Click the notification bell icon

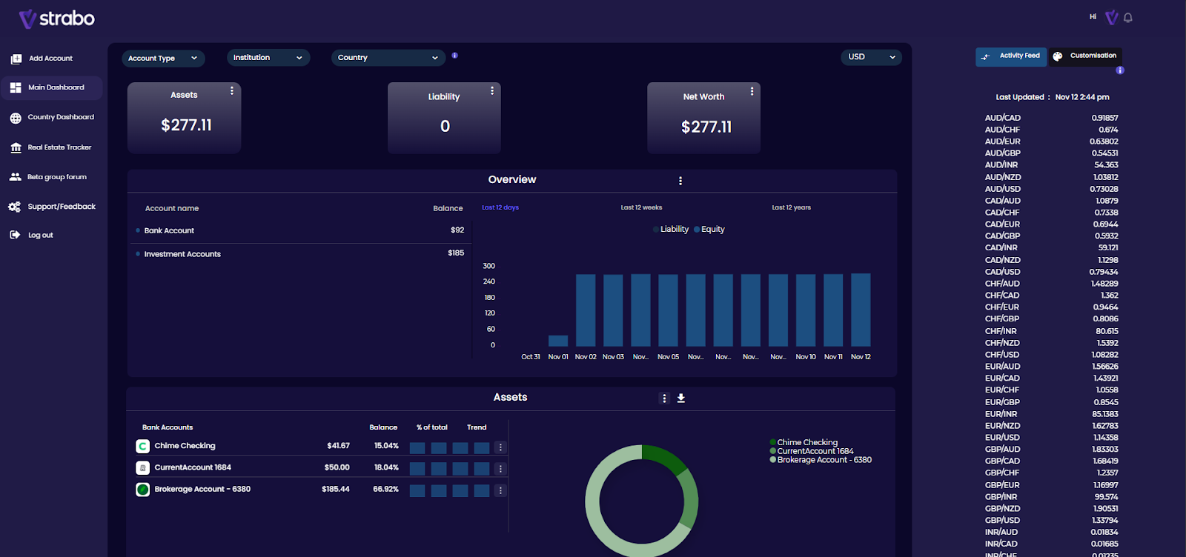pos(1127,18)
